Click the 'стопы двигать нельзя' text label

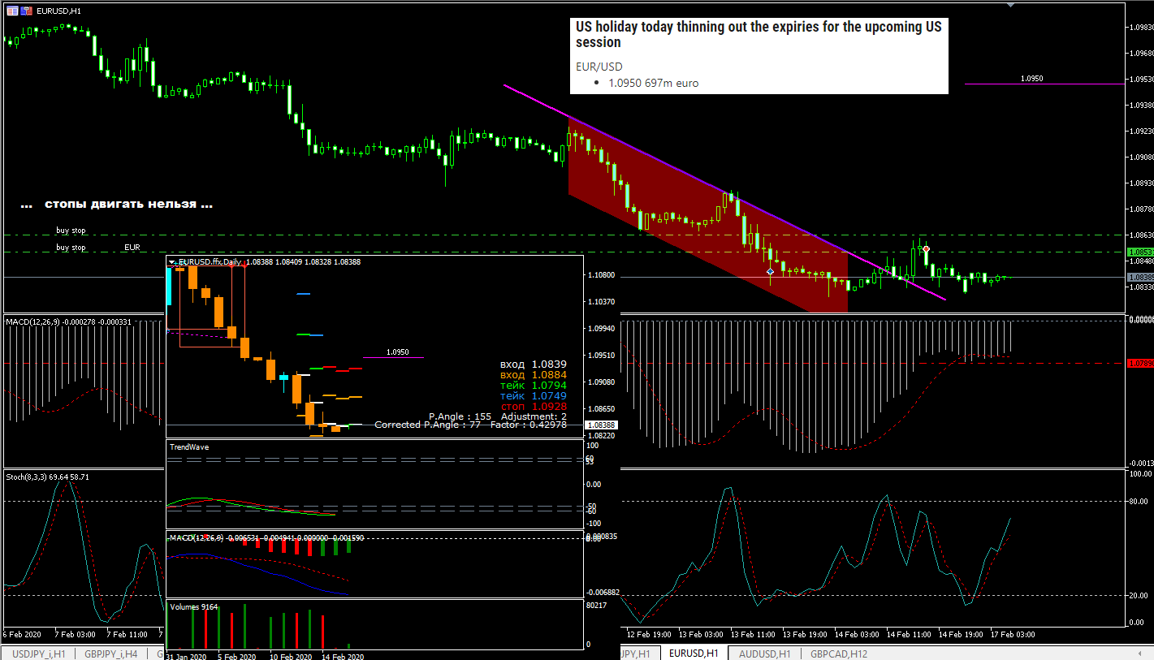click(116, 205)
